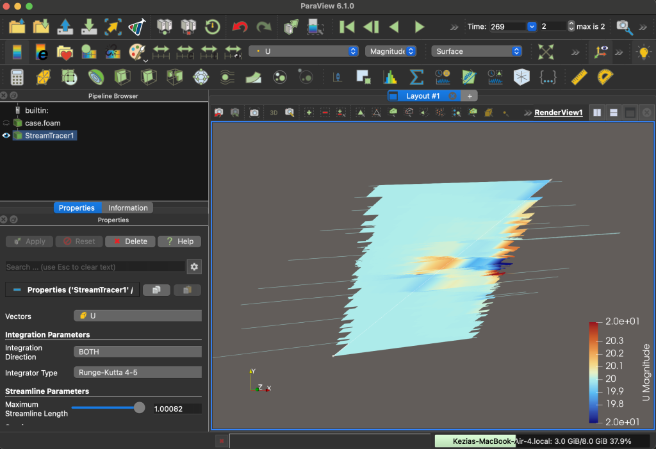656x449 pixels.
Task: Hide StreamTracer1 using eye icon
Action: (6, 136)
